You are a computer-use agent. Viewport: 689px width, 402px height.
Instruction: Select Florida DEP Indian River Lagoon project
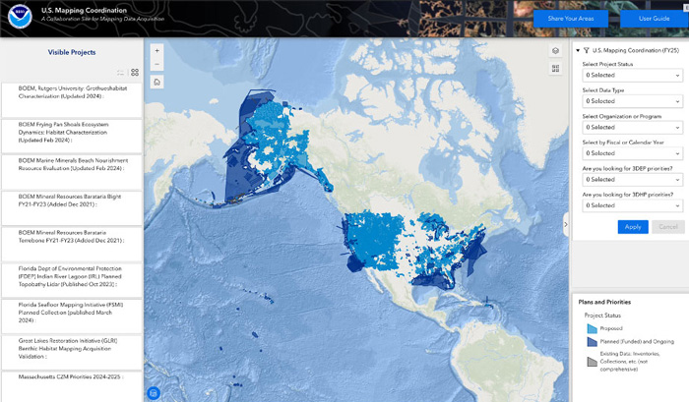point(72,280)
